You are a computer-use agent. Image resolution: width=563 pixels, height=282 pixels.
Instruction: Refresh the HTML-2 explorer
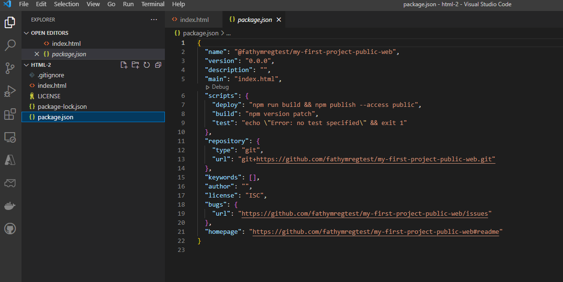click(x=147, y=65)
